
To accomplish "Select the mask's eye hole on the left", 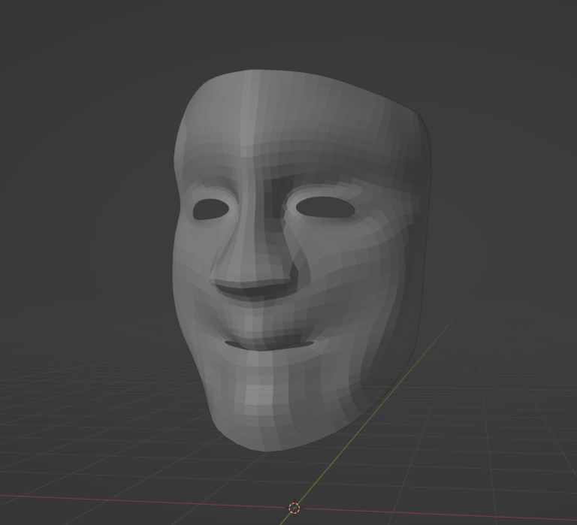I will point(211,209).
